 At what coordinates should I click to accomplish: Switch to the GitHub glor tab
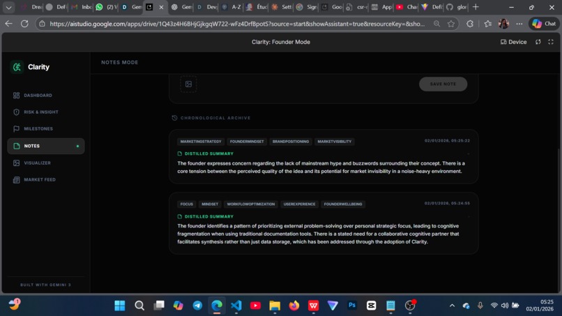(456, 7)
